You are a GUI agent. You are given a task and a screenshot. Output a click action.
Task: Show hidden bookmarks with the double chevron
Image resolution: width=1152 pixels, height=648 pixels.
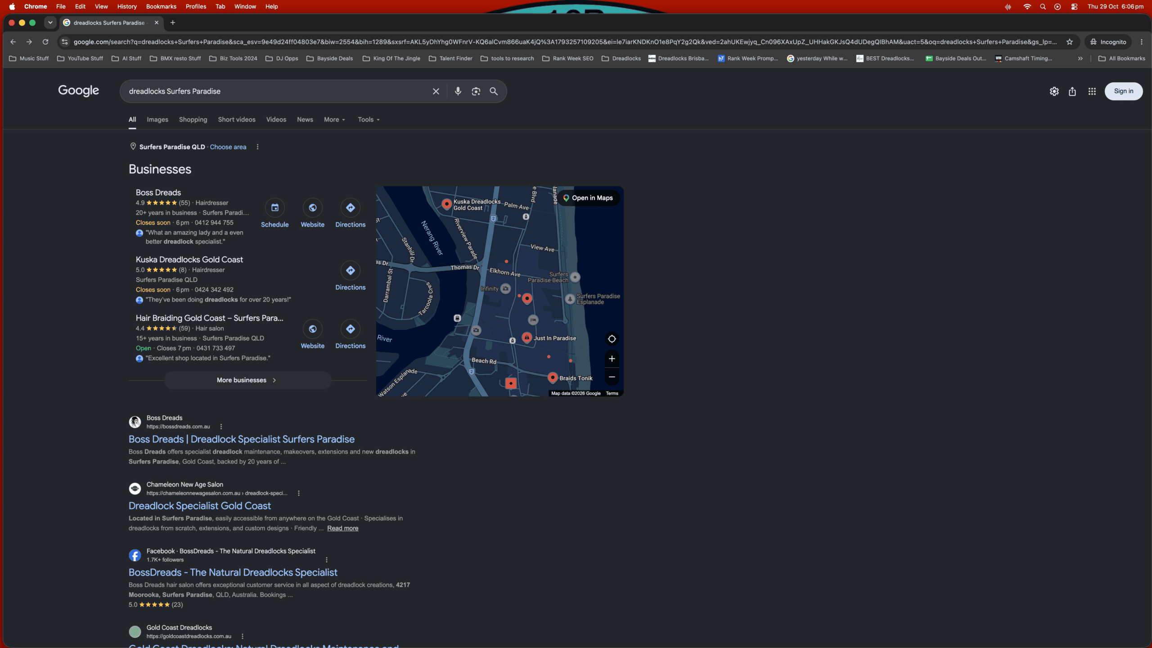(1080, 58)
